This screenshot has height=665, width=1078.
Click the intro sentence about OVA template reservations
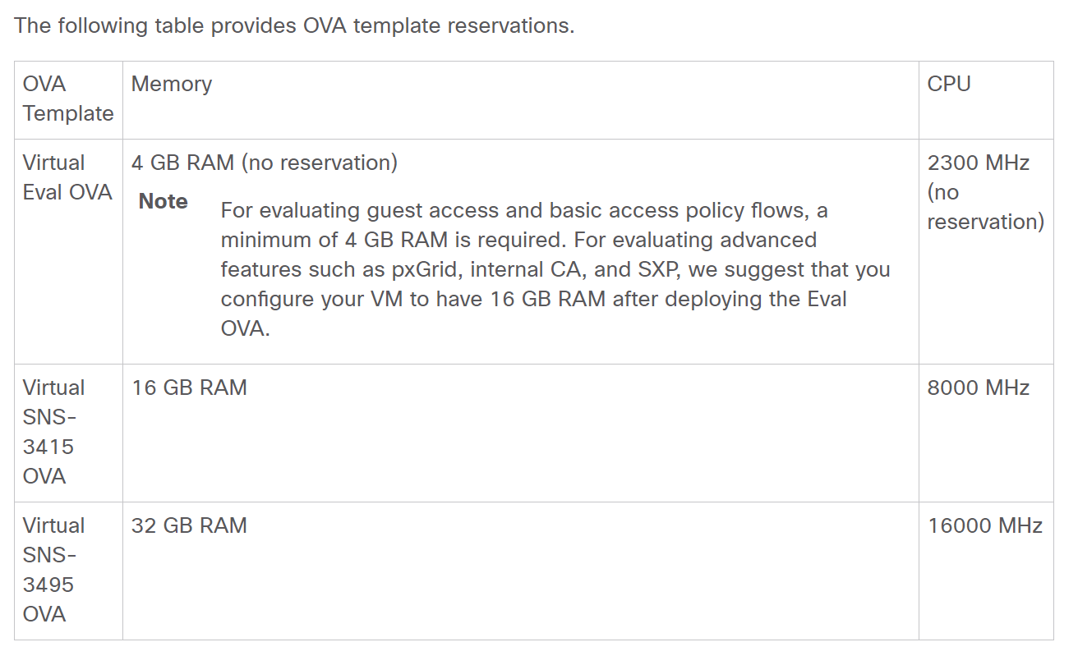[294, 25]
